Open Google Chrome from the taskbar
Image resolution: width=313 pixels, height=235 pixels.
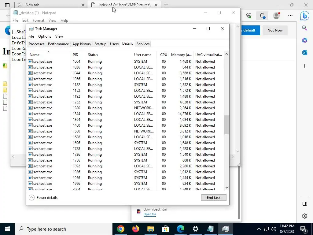click(120, 229)
